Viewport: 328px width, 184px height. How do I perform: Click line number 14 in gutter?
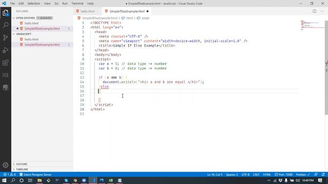point(82,82)
